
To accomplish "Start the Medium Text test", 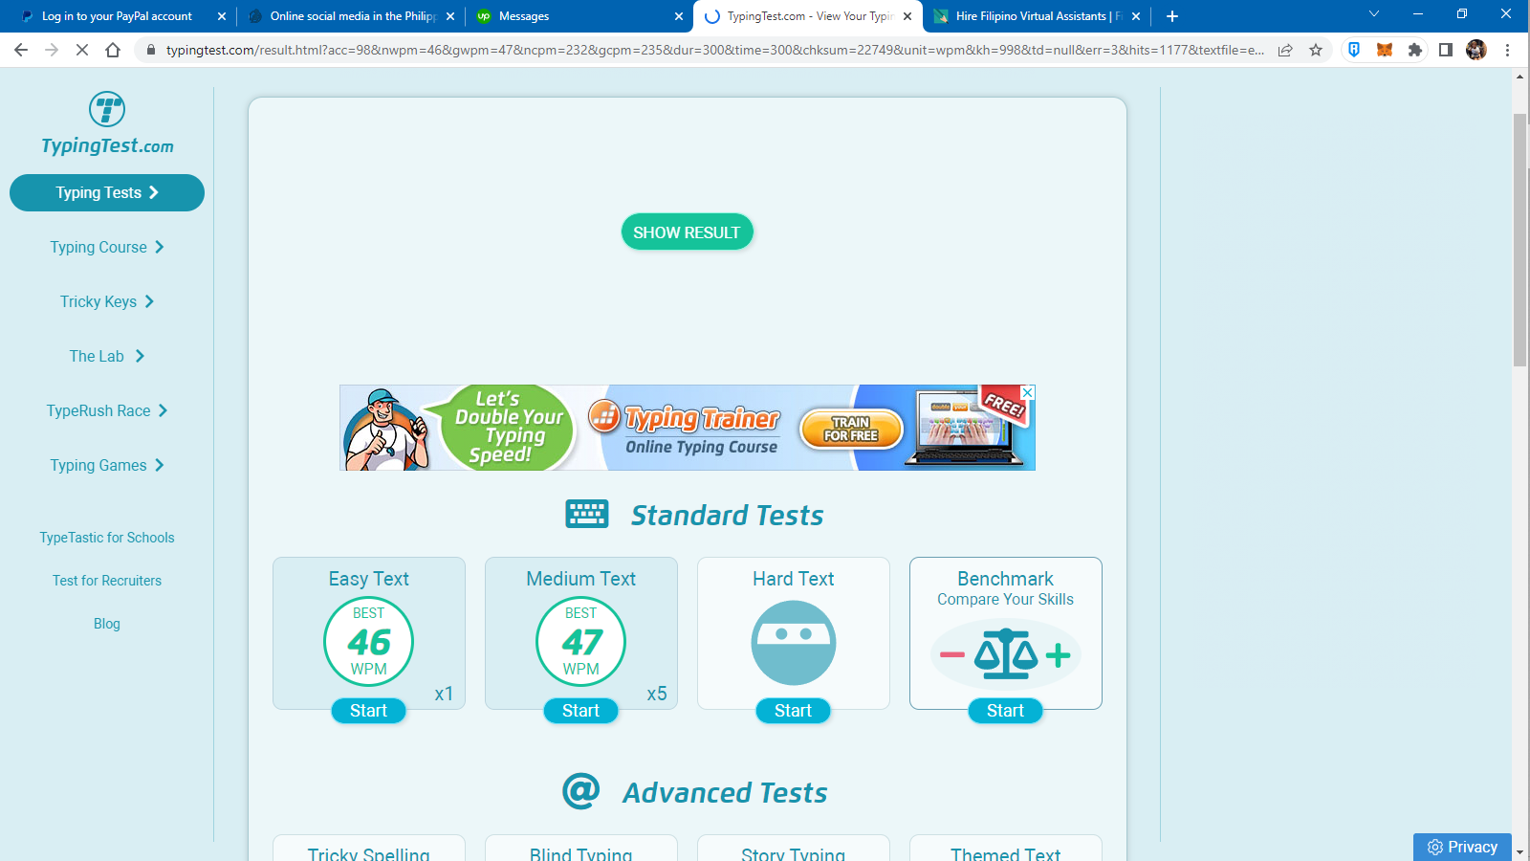I will [581, 711].
